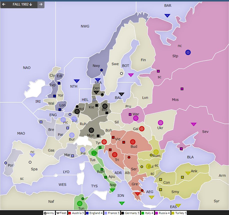Viewport: 229px width, 215px height.
Task: Select the French army in Piedmont
Action: tap(83, 150)
